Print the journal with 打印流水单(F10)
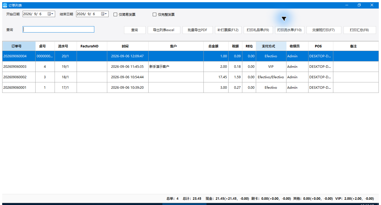381x205 pixels. pyautogui.click(x=289, y=30)
